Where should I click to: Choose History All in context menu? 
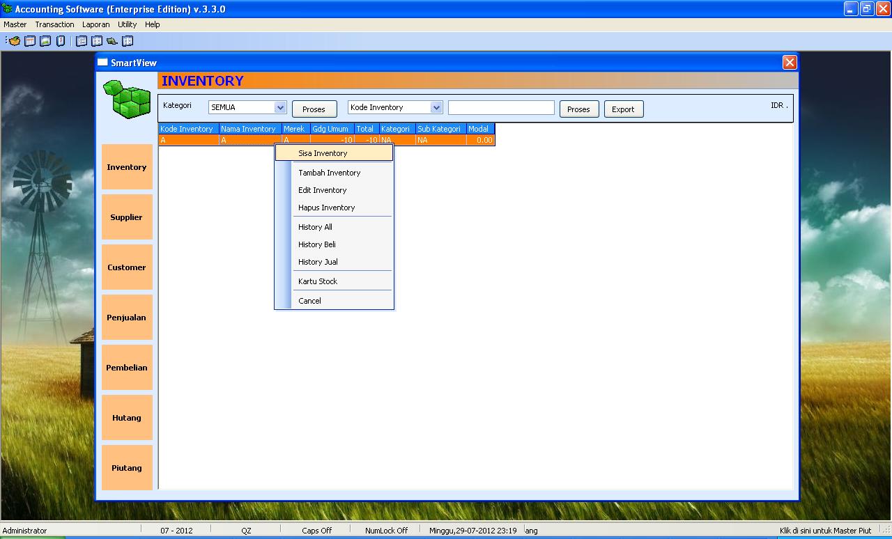click(x=334, y=227)
